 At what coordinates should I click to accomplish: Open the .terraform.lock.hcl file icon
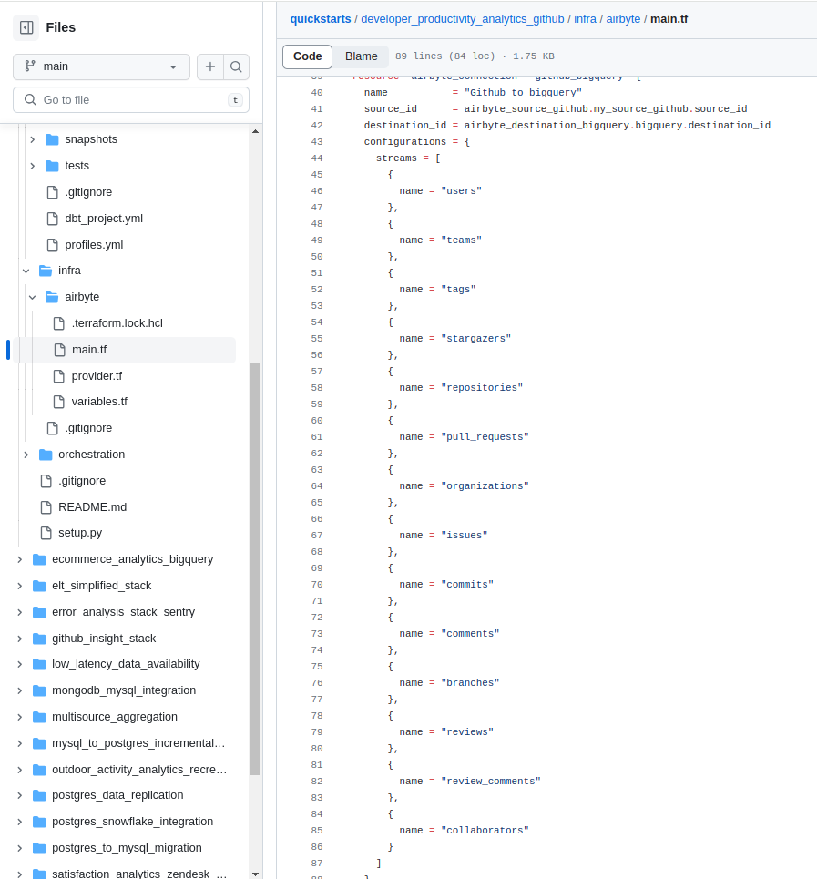[x=61, y=322]
